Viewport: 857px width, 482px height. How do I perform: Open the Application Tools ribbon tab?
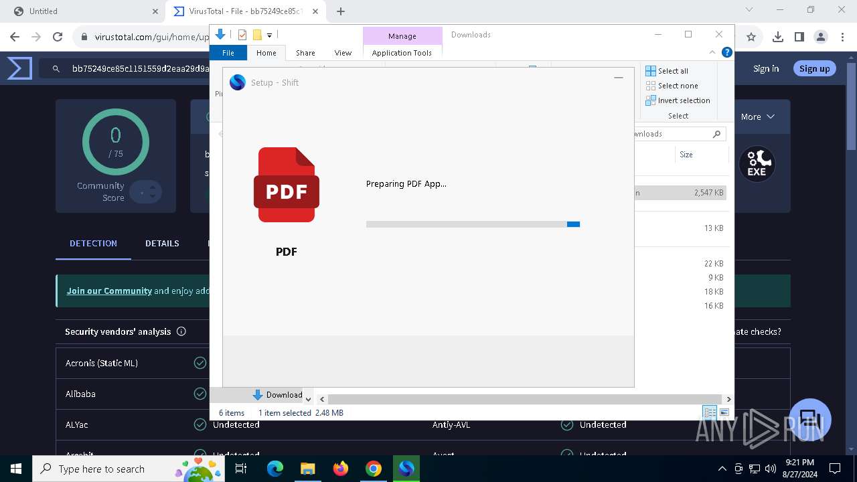(402, 53)
